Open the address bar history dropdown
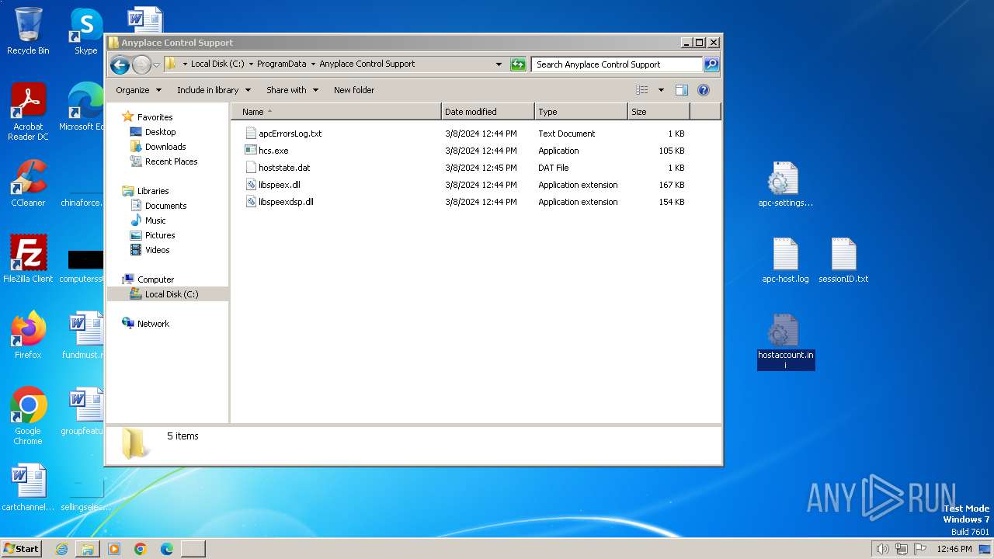The width and height of the screenshot is (994, 559). coord(499,64)
